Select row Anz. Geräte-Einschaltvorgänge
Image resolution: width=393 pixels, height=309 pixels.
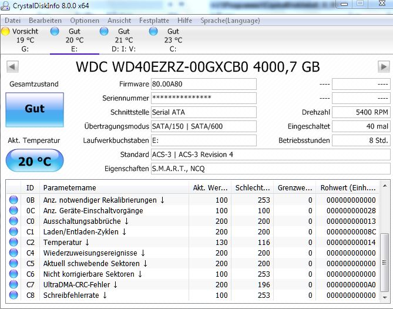(x=193, y=210)
